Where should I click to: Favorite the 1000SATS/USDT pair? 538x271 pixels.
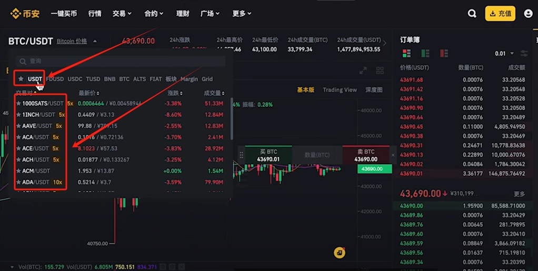click(18, 103)
